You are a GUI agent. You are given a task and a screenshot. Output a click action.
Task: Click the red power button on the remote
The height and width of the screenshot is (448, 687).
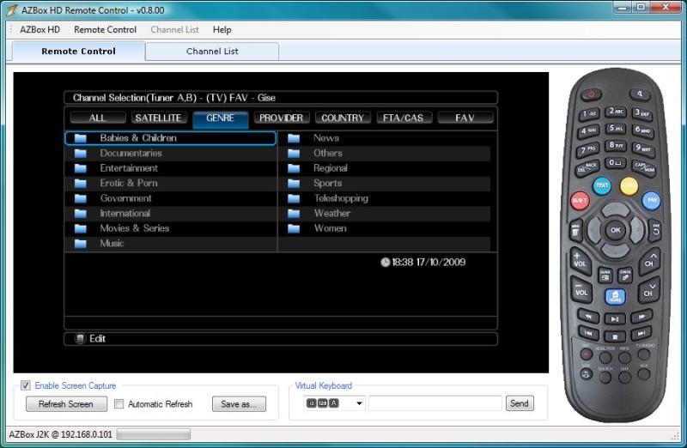(x=591, y=94)
